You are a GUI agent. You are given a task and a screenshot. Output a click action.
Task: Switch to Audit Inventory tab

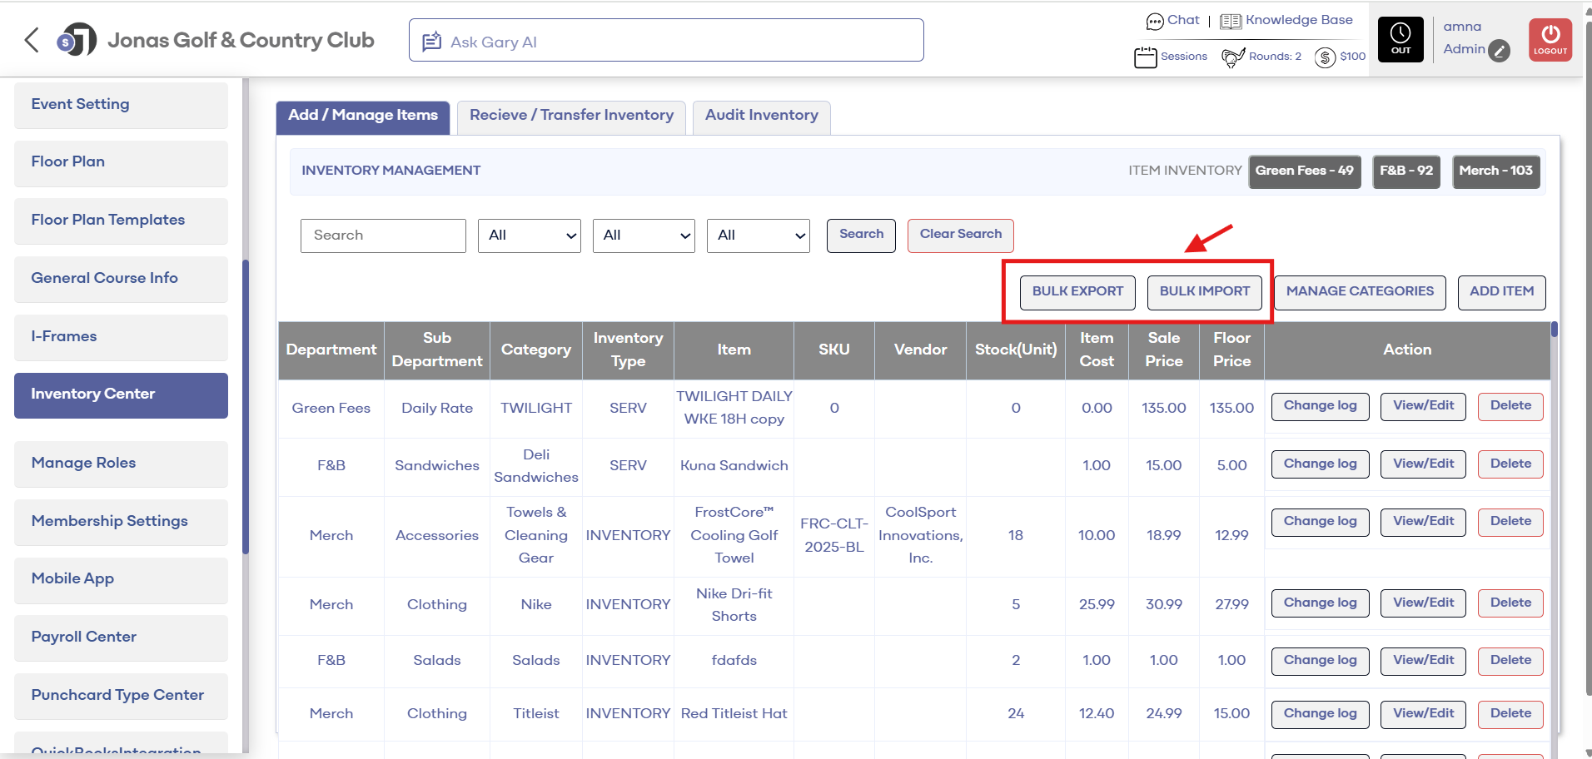(761, 117)
